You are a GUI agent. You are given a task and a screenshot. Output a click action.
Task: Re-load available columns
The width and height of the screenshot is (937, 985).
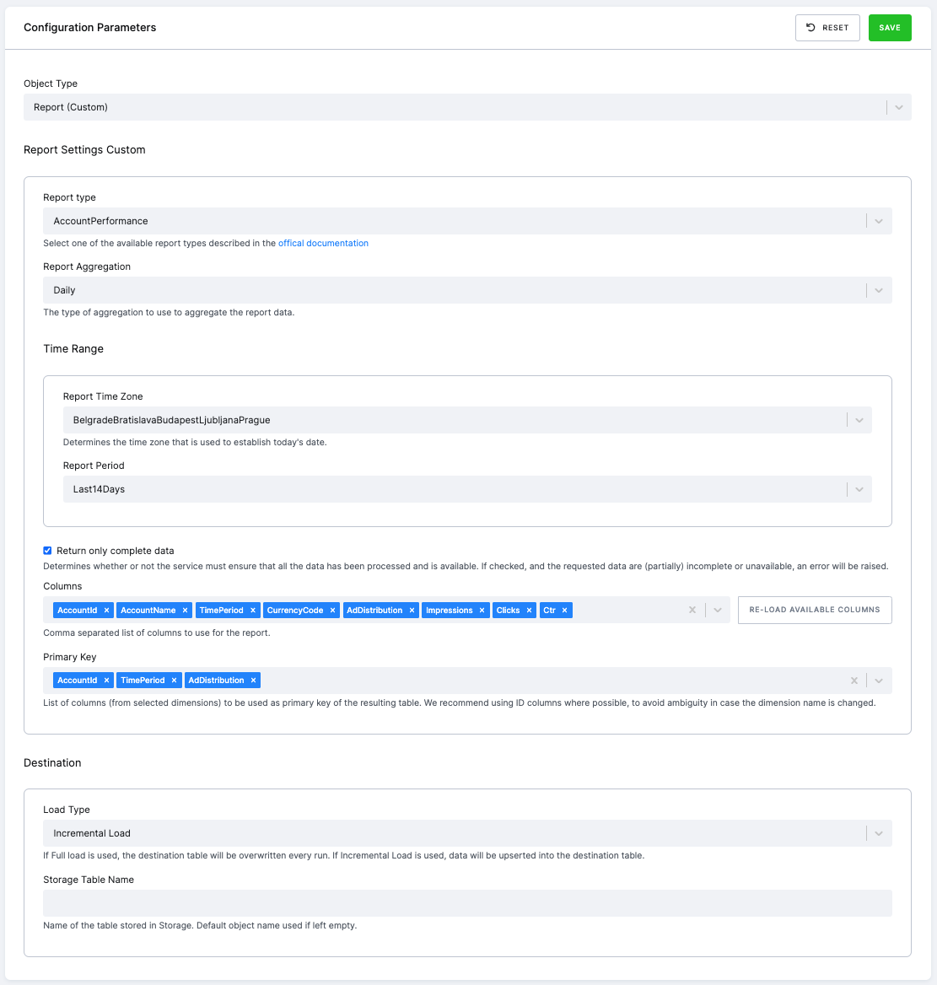point(815,610)
